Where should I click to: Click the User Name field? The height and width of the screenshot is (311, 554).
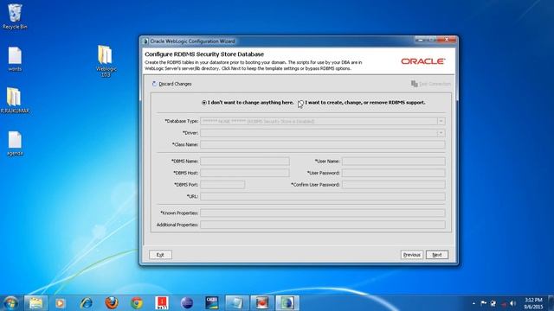point(393,162)
